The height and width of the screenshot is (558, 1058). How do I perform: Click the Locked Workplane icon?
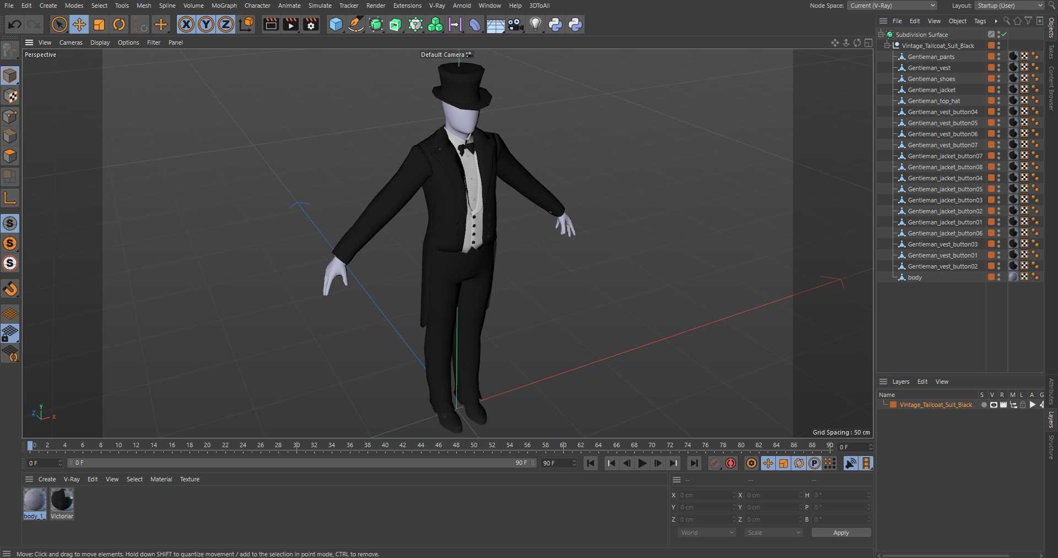click(10, 333)
